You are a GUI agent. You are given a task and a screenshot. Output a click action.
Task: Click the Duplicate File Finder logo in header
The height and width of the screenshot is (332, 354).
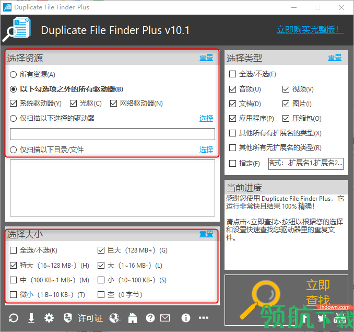coord(17,30)
